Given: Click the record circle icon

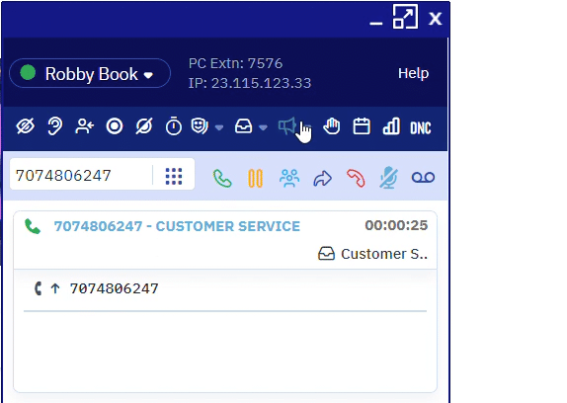Looking at the screenshot, I should pos(115,126).
